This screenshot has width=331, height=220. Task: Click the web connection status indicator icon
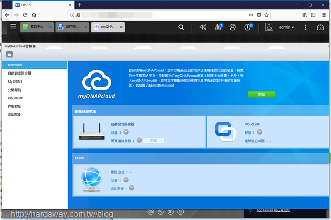(x=139, y=140)
